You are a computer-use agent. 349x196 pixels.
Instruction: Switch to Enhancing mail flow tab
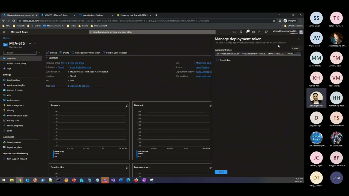click(x=134, y=15)
